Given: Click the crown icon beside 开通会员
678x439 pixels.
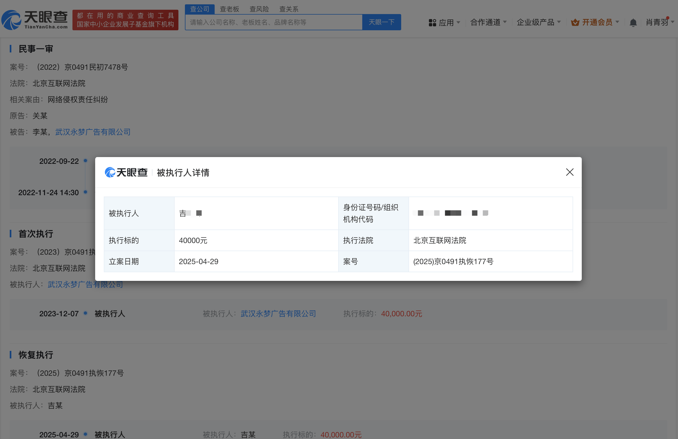Looking at the screenshot, I should [x=576, y=22].
